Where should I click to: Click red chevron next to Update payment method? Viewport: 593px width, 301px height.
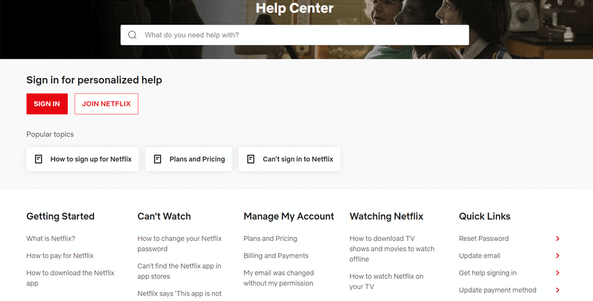[557, 290]
